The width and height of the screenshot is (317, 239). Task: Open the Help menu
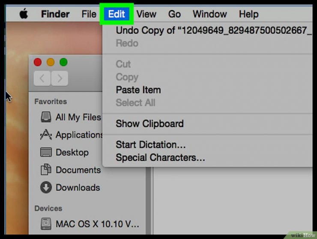tap(248, 14)
